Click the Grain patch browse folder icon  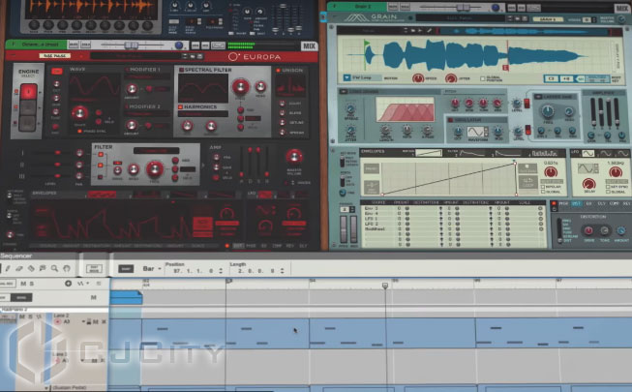518,18
